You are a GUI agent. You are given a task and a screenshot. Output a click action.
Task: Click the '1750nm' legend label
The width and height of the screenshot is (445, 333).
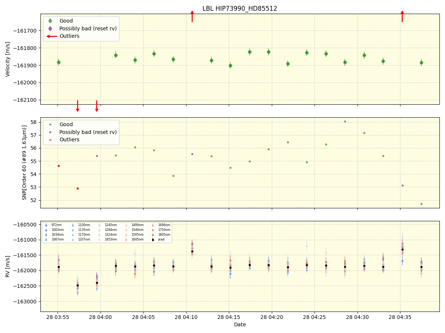point(164,230)
